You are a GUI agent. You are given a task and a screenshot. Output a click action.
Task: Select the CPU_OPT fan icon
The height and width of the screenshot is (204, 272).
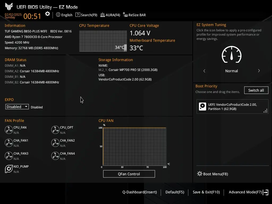pyautogui.click(x=55, y=130)
